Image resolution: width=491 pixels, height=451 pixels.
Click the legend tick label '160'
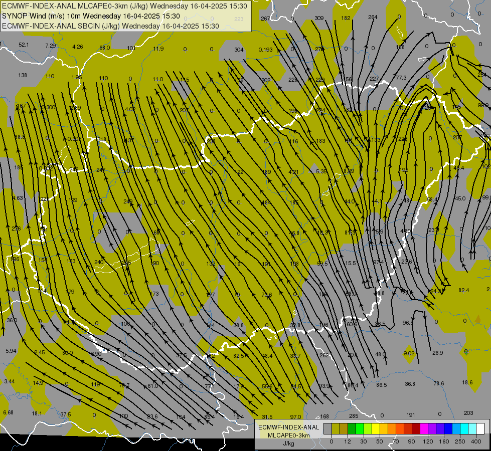point(444,441)
